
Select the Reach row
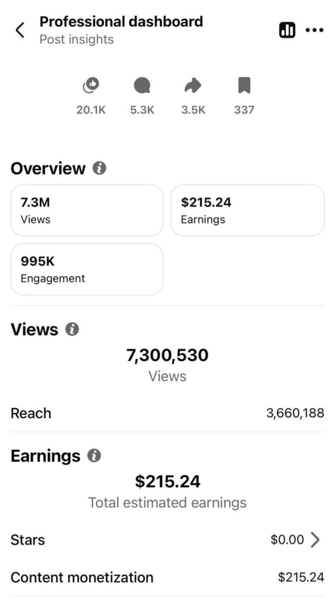pyautogui.click(x=167, y=414)
